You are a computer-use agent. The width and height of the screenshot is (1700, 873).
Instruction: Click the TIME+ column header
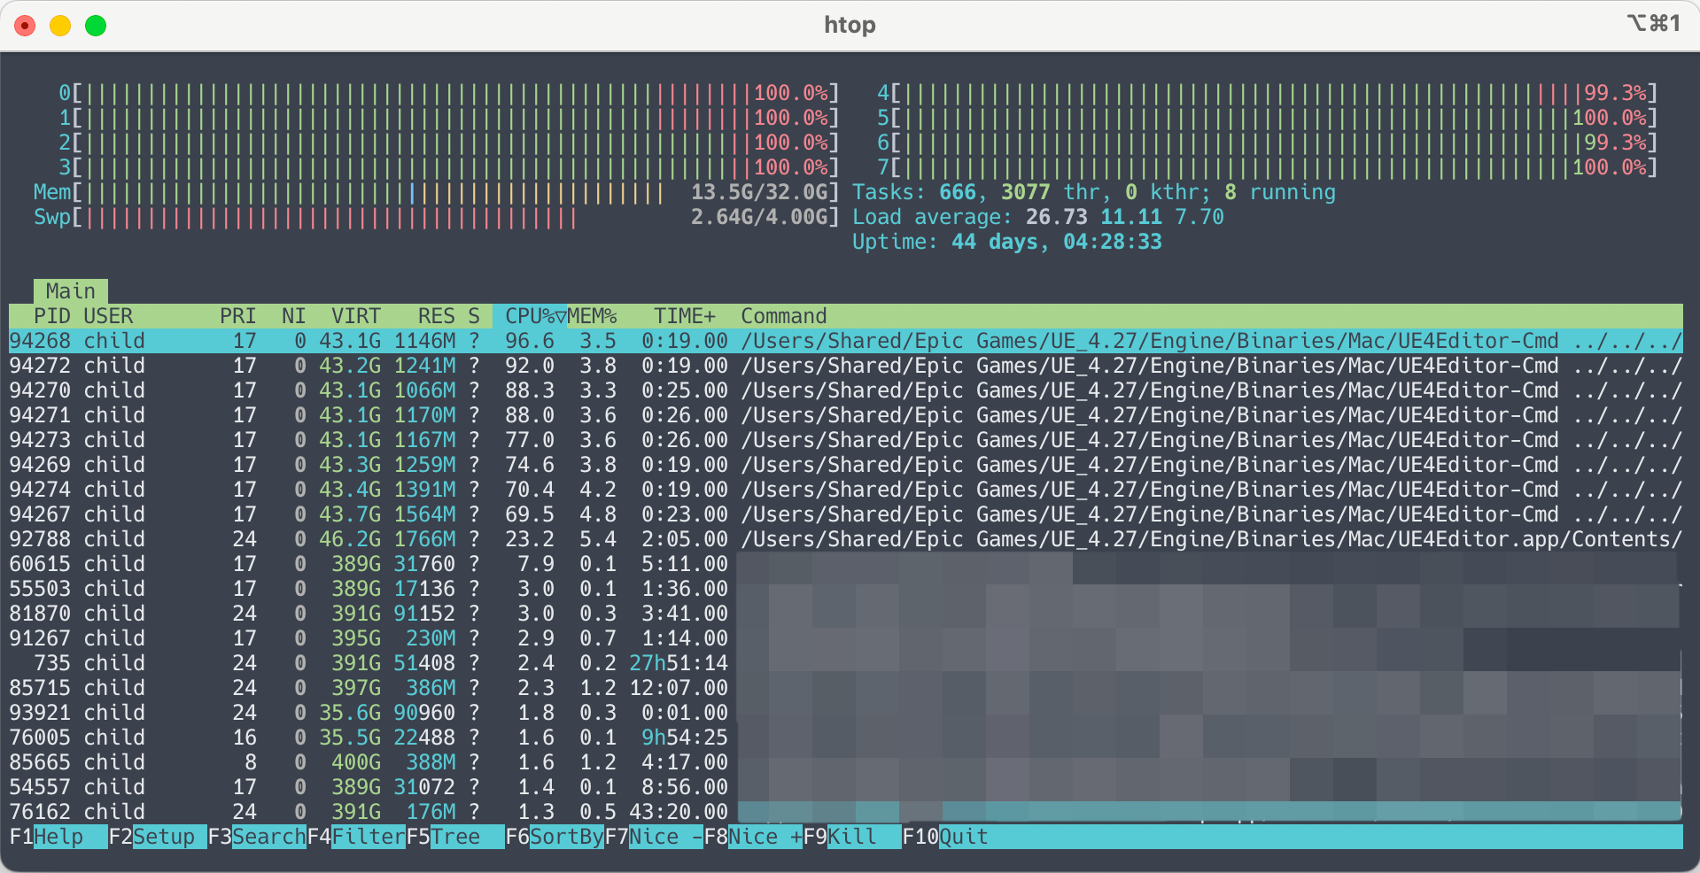[684, 316]
